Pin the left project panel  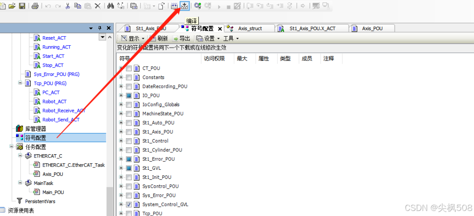(x=100, y=28)
